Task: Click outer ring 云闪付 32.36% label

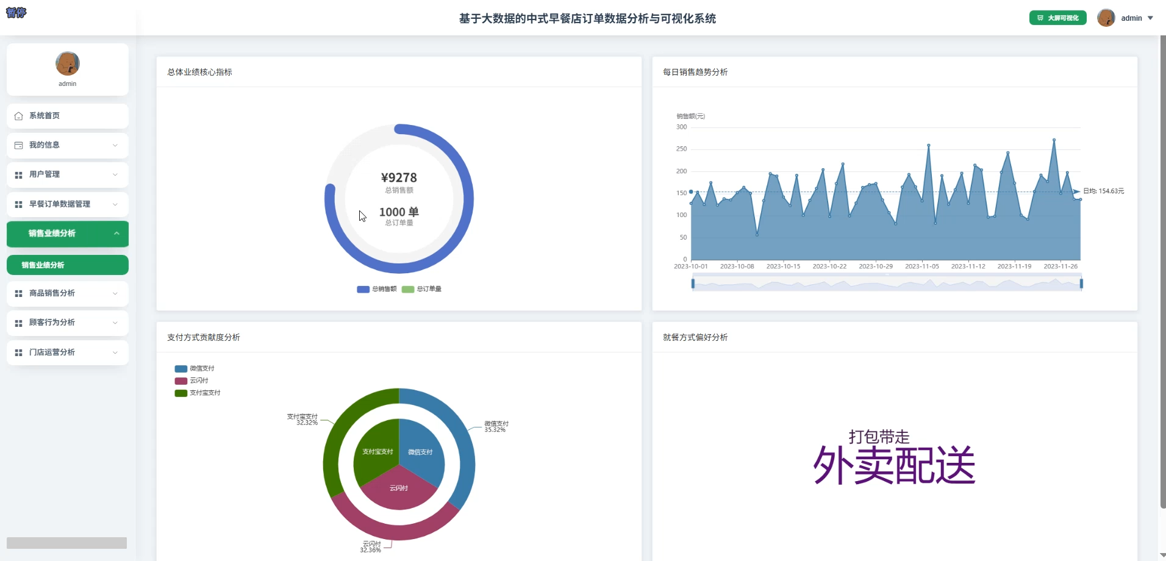Action: [371, 547]
